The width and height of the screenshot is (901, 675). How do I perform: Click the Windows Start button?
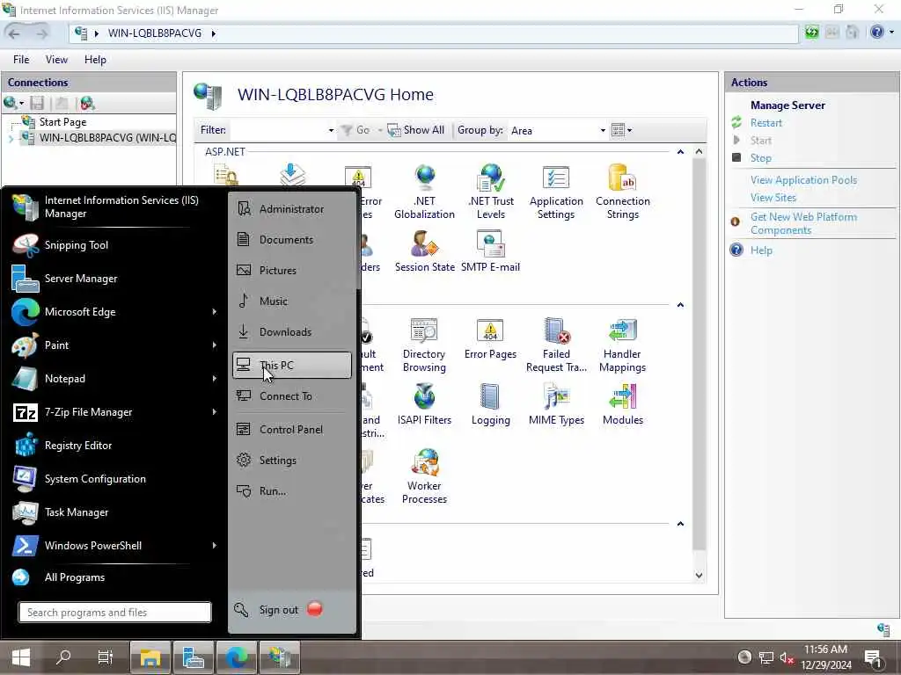pos(21,657)
